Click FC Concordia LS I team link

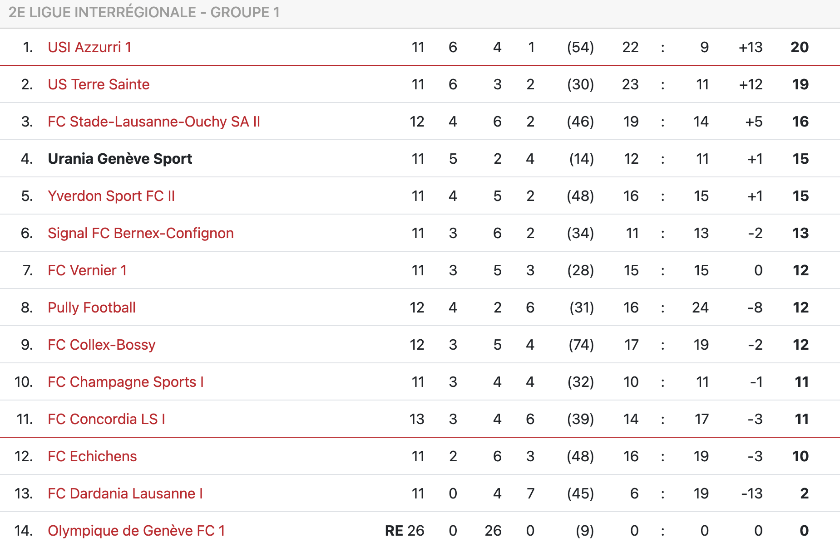click(107, 419)
